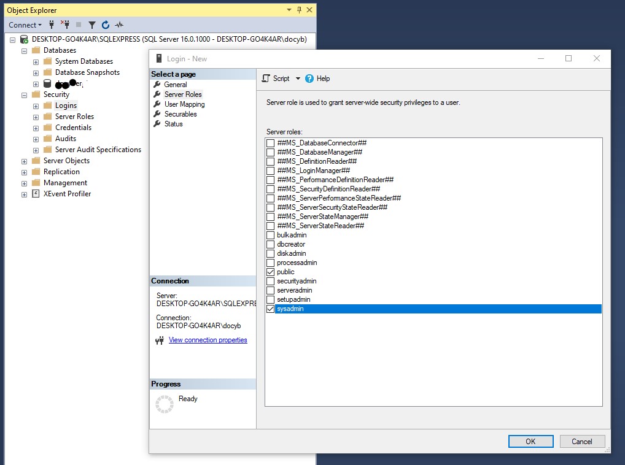
Task: Click the Connect to server plug icon
Action: click(x=52, y=25)
